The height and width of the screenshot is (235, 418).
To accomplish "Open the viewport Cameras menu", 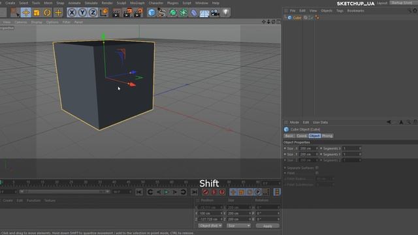I will [21, 22].
